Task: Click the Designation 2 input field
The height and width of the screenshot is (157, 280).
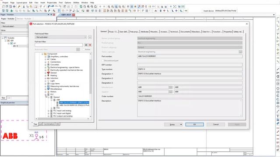Action: tap(189, 78)
